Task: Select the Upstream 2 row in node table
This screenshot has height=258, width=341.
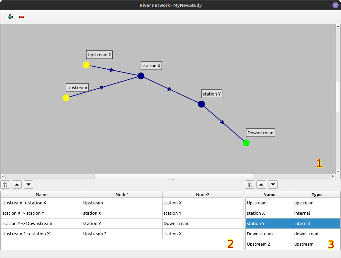Action: pos(269,244)
